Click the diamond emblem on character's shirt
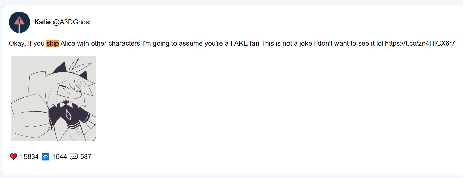 69,115
